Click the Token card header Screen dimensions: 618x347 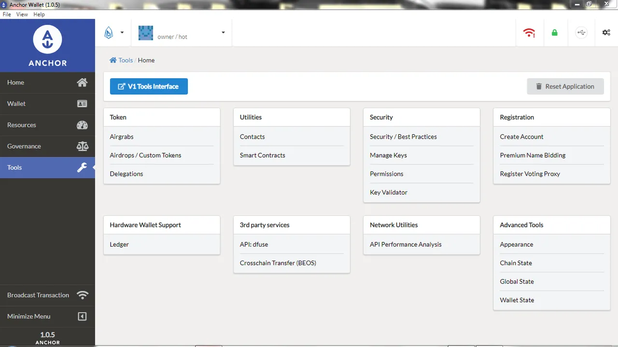coord(162,117)
